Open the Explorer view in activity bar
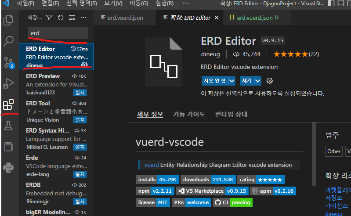The width and height of the screenshot is (351, 216). pos(8,20)
